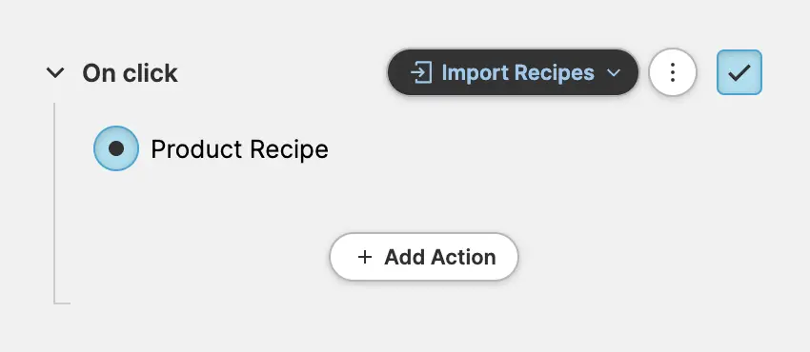The width and height of the screenshot is (810, 352).
Task: Click the Add Action button
Action: (424, 257)
